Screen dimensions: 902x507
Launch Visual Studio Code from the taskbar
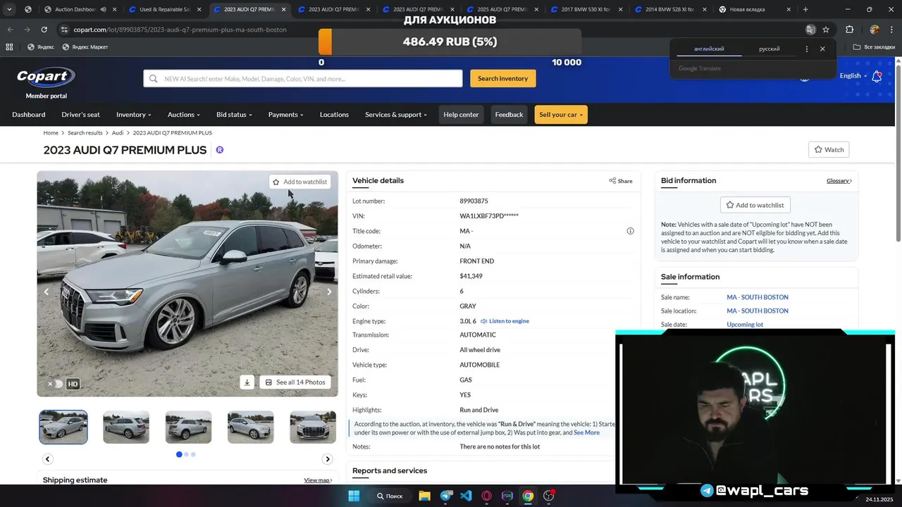[x=466, y=496]
